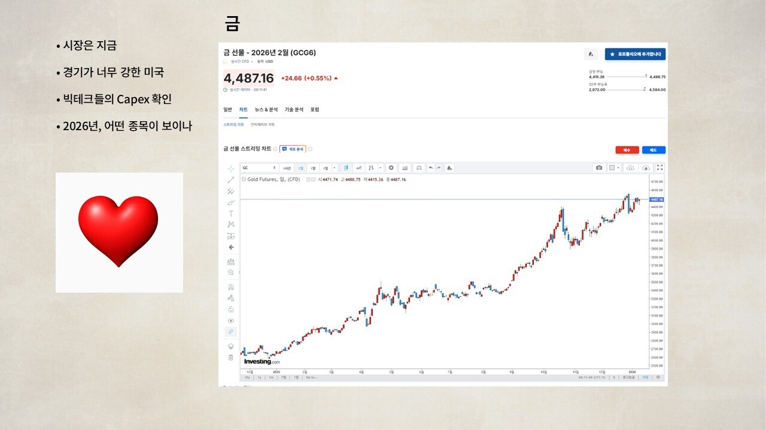Image resolution: width=766 pixels, height=430 pixels.
Task: Expand the bar style dropdown arrow
Action: [x=379, y=168]
